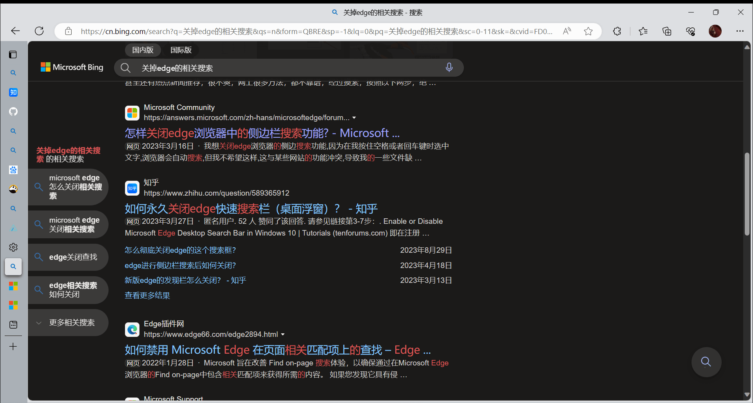
Task: Click 查看更多结果 link
Action: click(x=147, y=296)
